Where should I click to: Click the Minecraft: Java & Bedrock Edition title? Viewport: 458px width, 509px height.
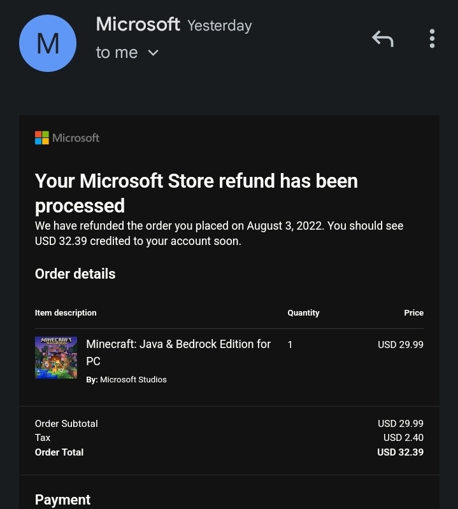tap(178, 352)
